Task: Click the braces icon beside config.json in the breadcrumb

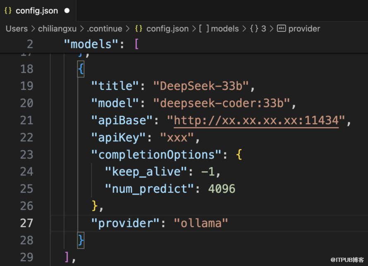Action: (139, 28)
